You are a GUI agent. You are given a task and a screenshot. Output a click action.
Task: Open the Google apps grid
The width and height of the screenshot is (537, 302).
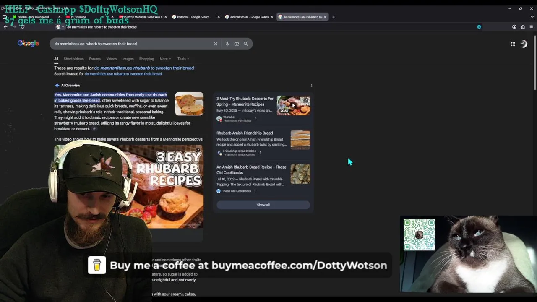(x=513, y=44)
